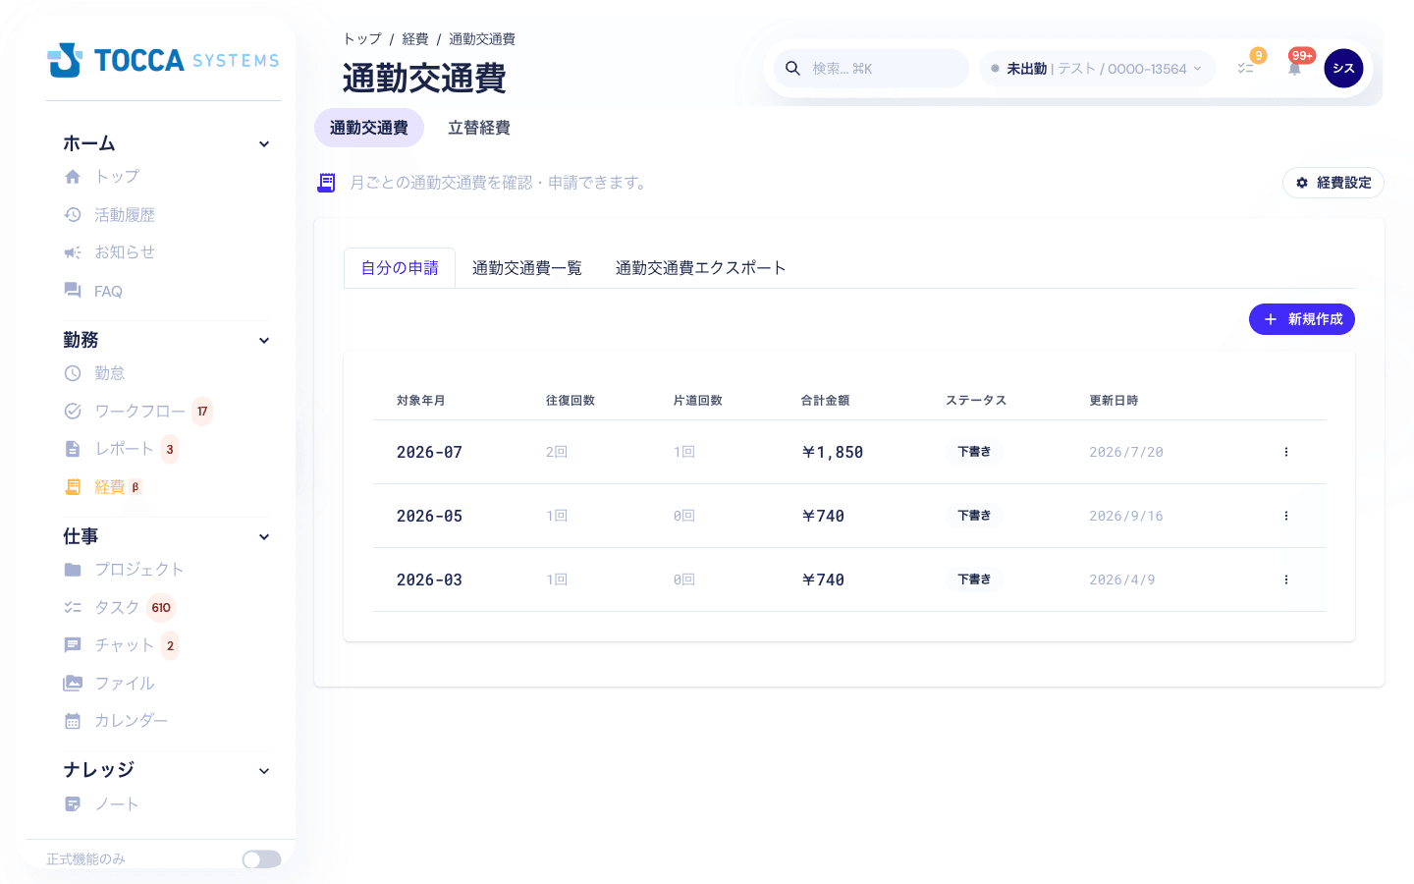Open ワークフロー in the sidebar
Image resolution: width=1414 pixels, height=884 pixels.
(139, 411)
